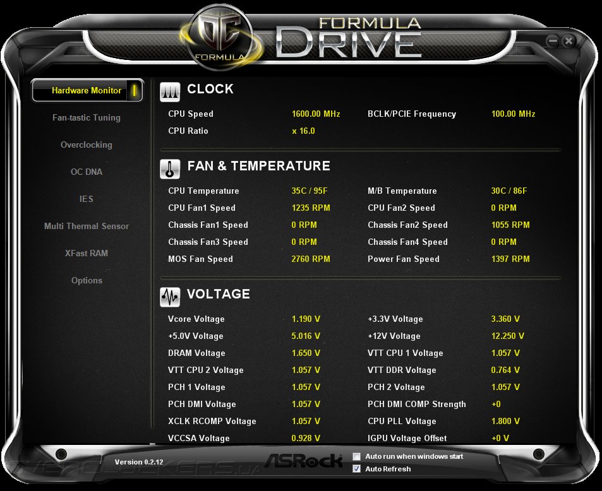Click the CPU Ratio value x 16.0

click(x=303, y=131)
